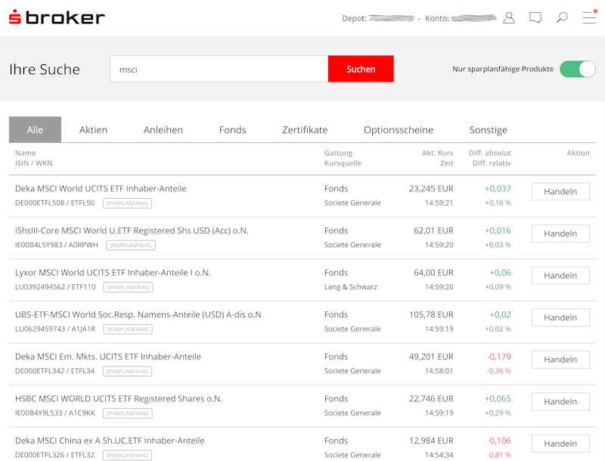Open Deka MSCI China ex A Sh.UC.ETF entry

coord(110,441)
